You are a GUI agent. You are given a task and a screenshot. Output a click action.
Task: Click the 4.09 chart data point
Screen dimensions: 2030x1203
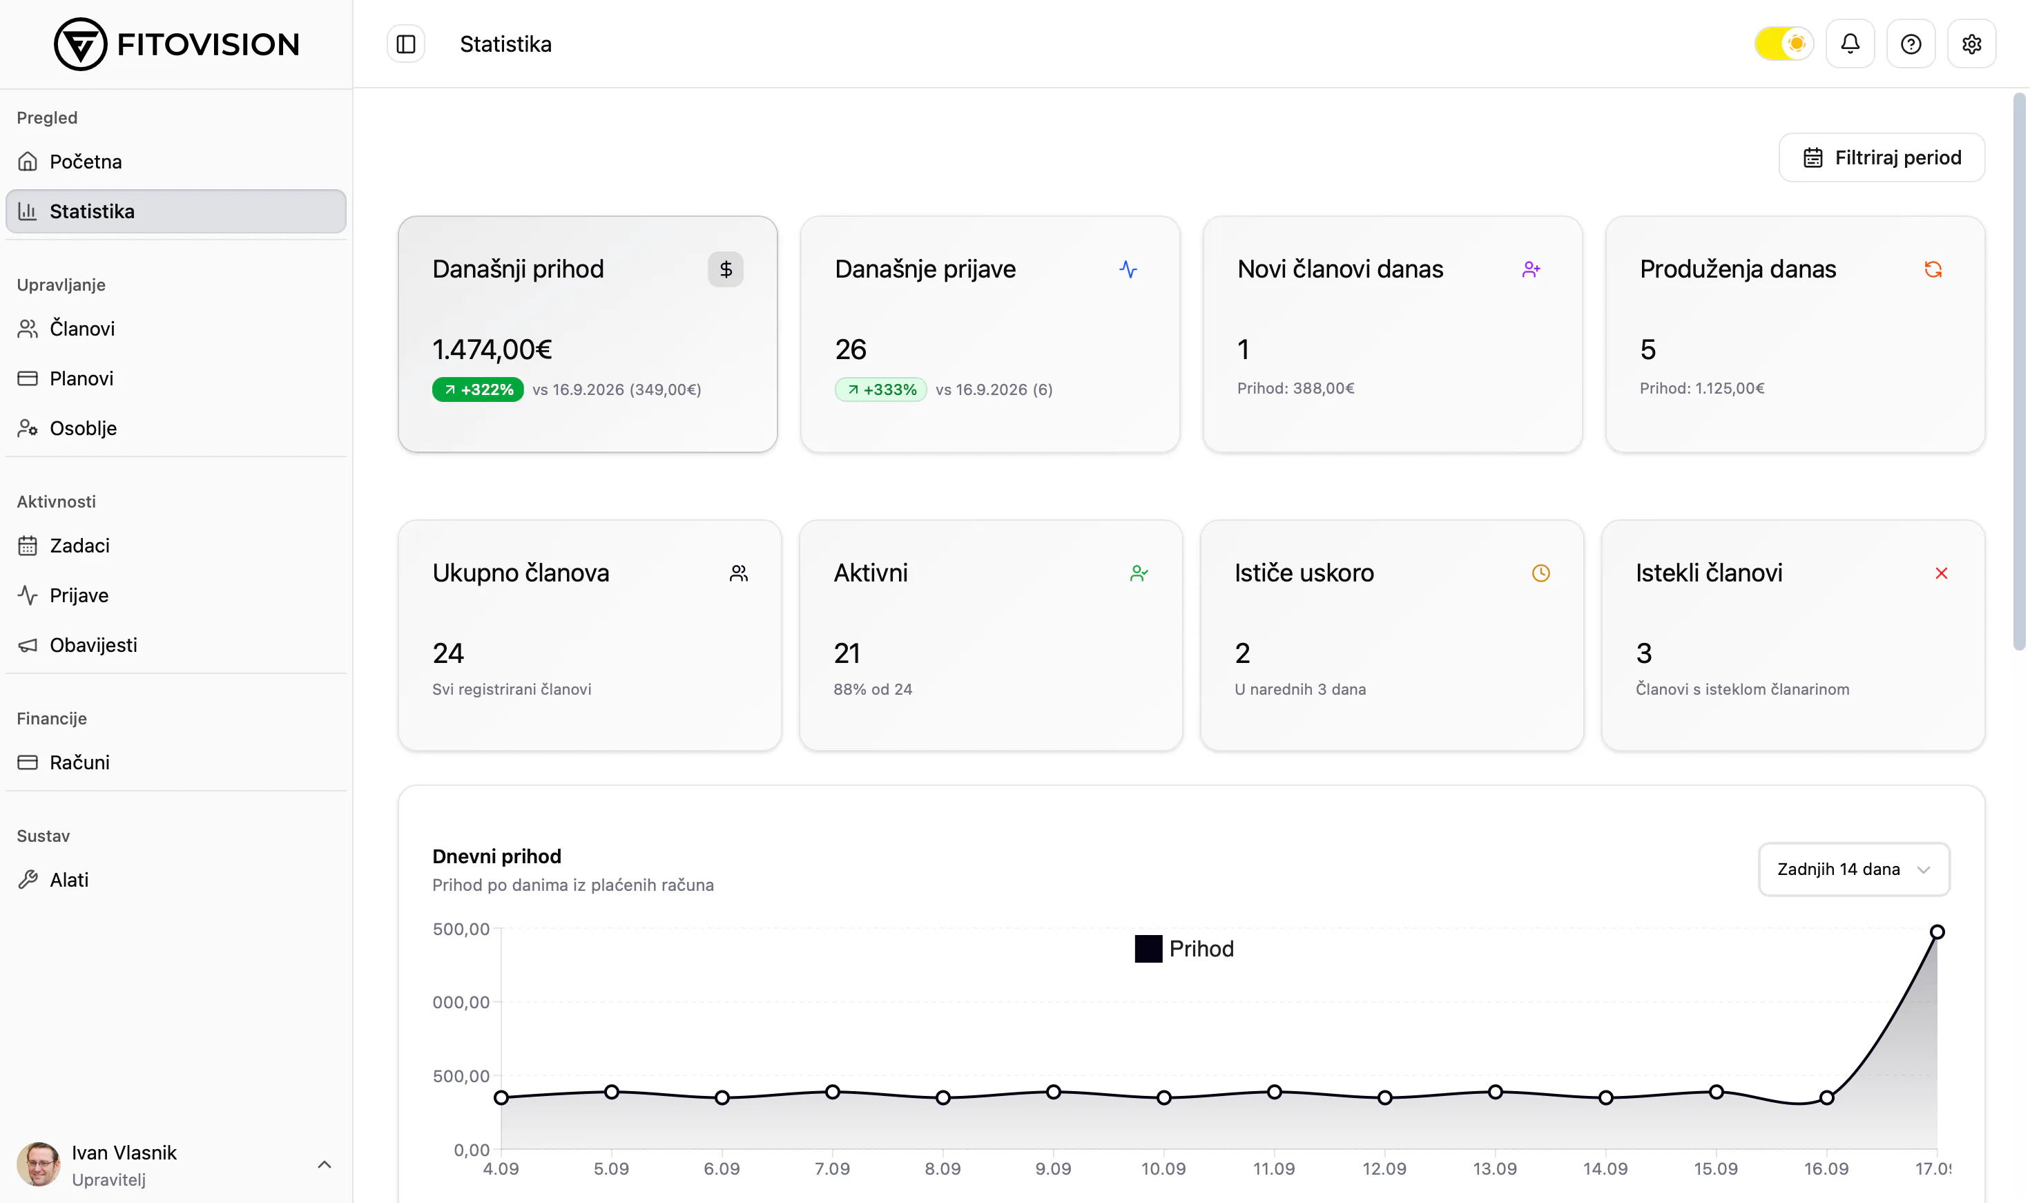501,1097
